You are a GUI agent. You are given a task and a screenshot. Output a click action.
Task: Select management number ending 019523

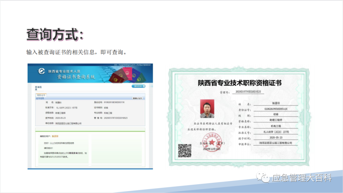pyautogui.click(x=116, y=118)
